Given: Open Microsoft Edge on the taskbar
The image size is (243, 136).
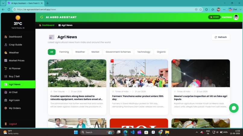Looking at the screenshot, I should (125, 132).
